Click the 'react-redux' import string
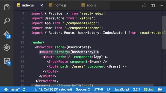 click(x=92, y=13)
